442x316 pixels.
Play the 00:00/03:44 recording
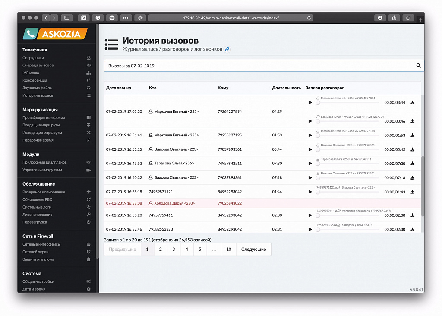coord(310,103)
